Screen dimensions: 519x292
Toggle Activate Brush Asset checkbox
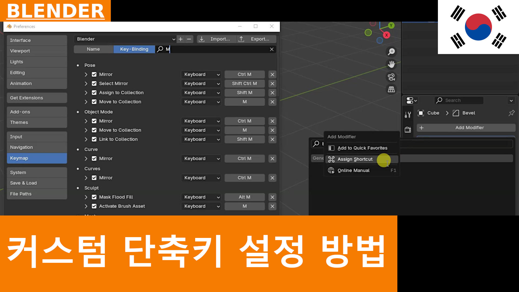(x=94, y=206)
